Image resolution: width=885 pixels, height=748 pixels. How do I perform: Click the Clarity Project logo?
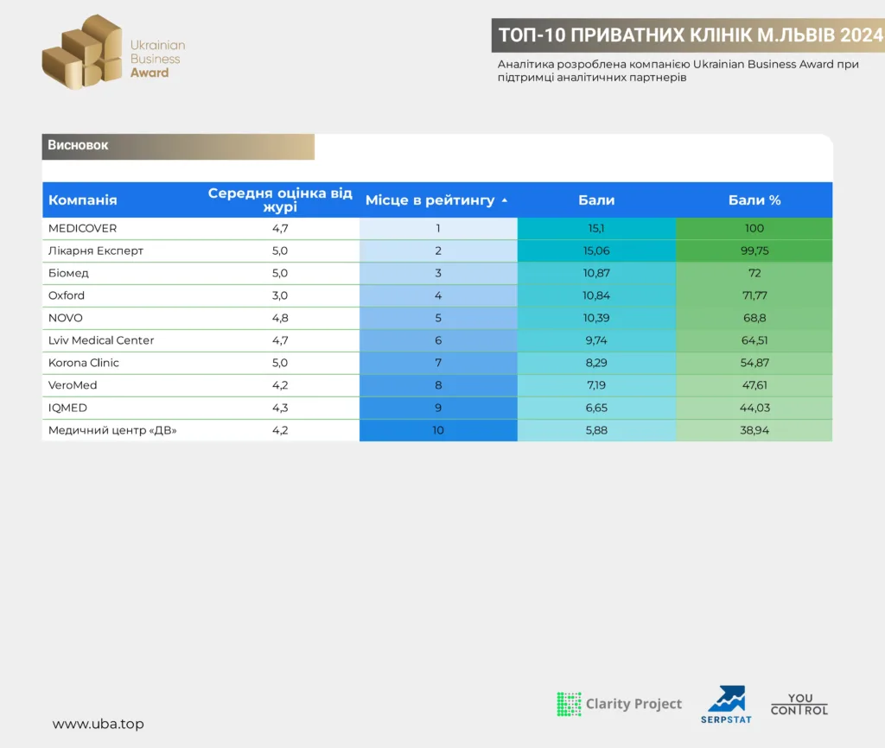click(619, 704)
